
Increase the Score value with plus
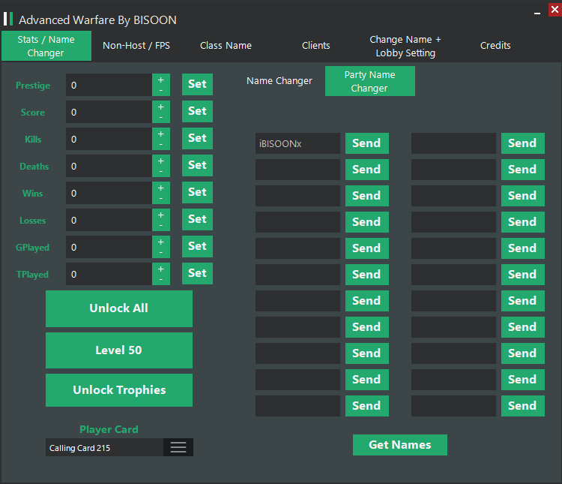(161, 107)
